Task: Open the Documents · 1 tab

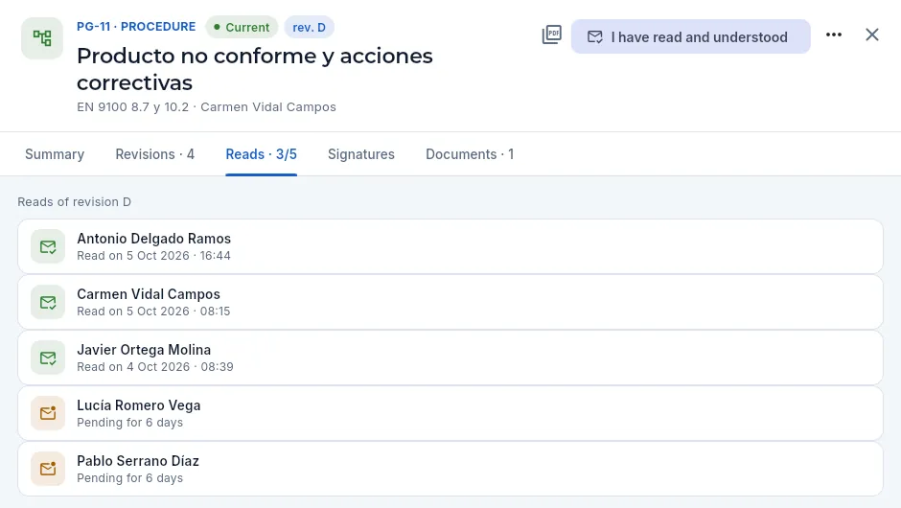Action: (x=470, y=154)
